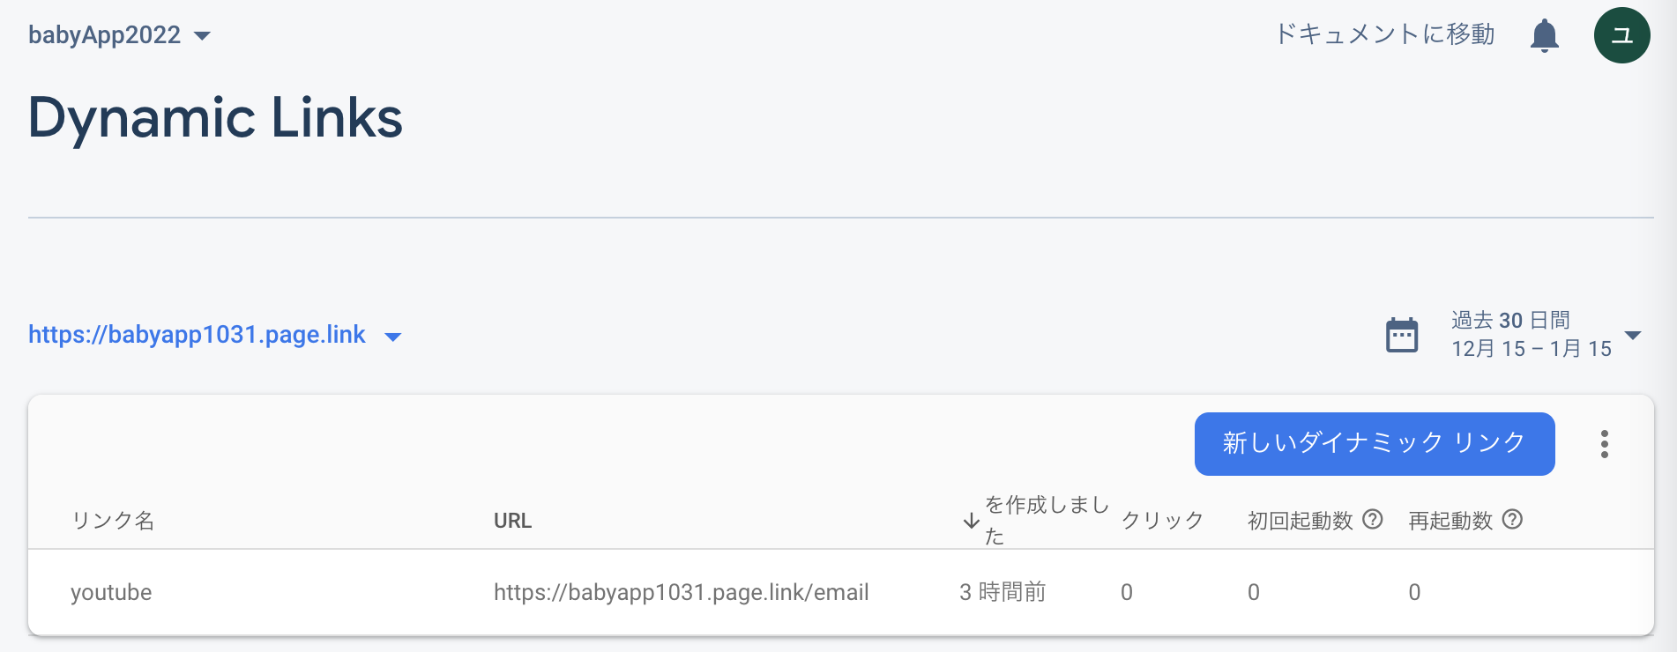Image resolution: width=1677 pixels, height=652 pixels.
Task: Click the 12月 15 – 1月 15 date text
Action: [1532, 349]
